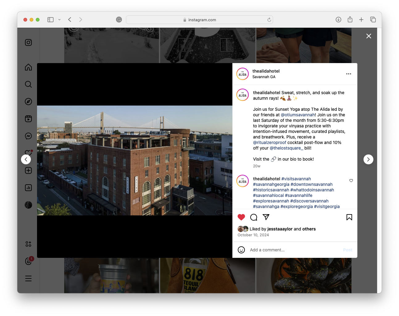The height and width of the screenshot is (316, 399).
Task: Click the hotel aerial photo
Action: tap(135, 160)
